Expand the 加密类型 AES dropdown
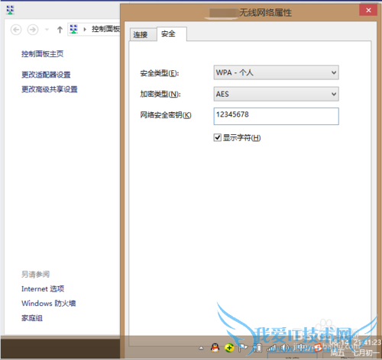 pyautogui.click(x=276, y=94)
